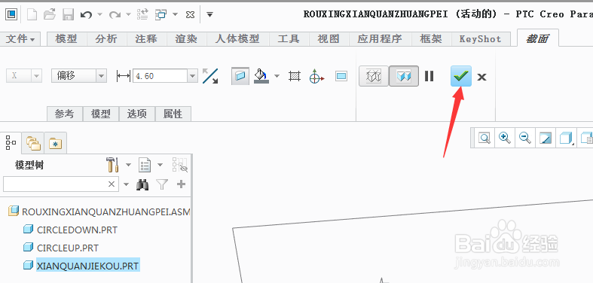Switch to the 渲染 ribbon tab
The width and height of the screenshot is (593, 283).
[186, 39]
